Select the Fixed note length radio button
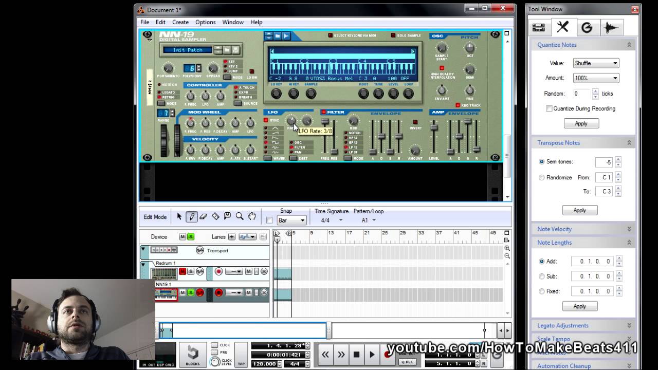This screenshot has height=370, width=658. [x=541, y=291]
